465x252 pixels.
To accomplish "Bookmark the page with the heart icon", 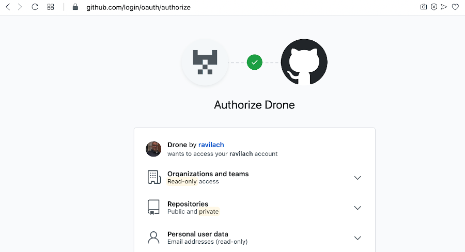I will pos(455,7).
